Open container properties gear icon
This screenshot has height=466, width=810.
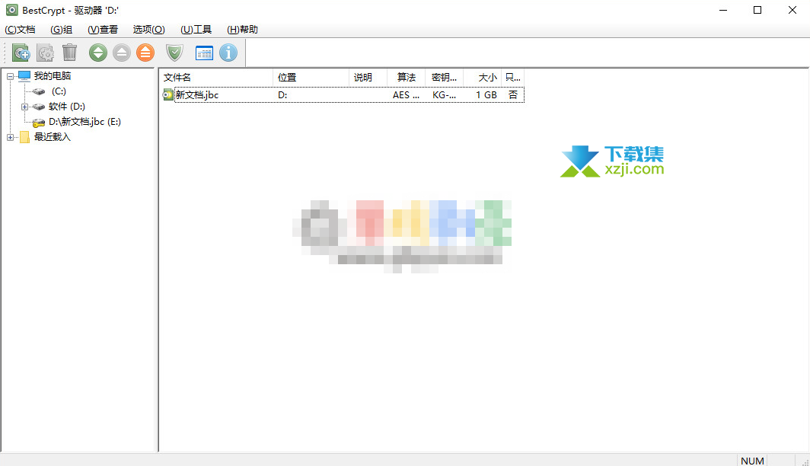[46, 53]
